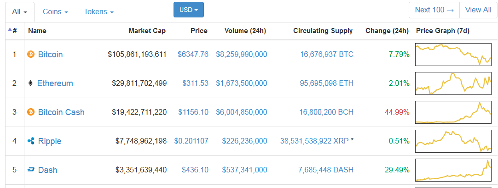Open Bitcoin 7-day price graph
Screen dimensions: 498x188
[453, 55]
